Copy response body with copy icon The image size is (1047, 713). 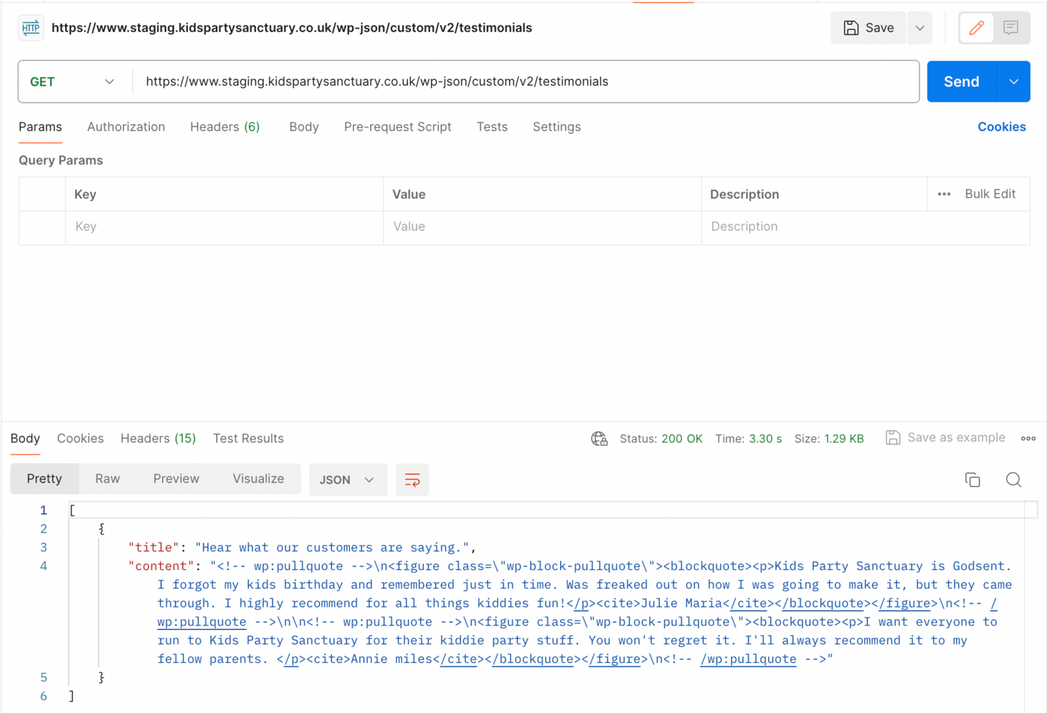click(972, 480)
